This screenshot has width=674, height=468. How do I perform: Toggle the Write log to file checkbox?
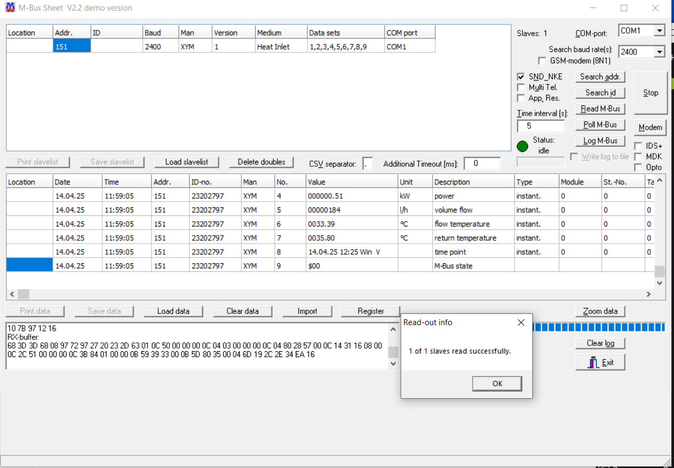[x=574, y=157]
